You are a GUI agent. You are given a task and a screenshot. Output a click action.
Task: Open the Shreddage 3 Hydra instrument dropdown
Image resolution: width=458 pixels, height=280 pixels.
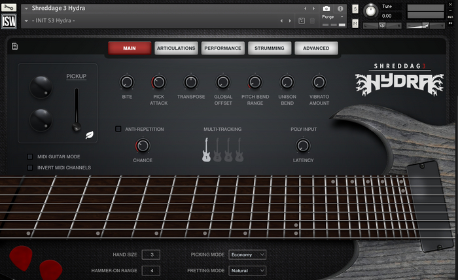pyautogui.click(x=26, y=9)
